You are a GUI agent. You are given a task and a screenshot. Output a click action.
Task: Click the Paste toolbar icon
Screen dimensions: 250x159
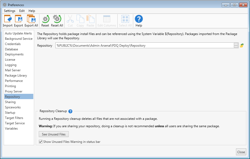(90, 21)
